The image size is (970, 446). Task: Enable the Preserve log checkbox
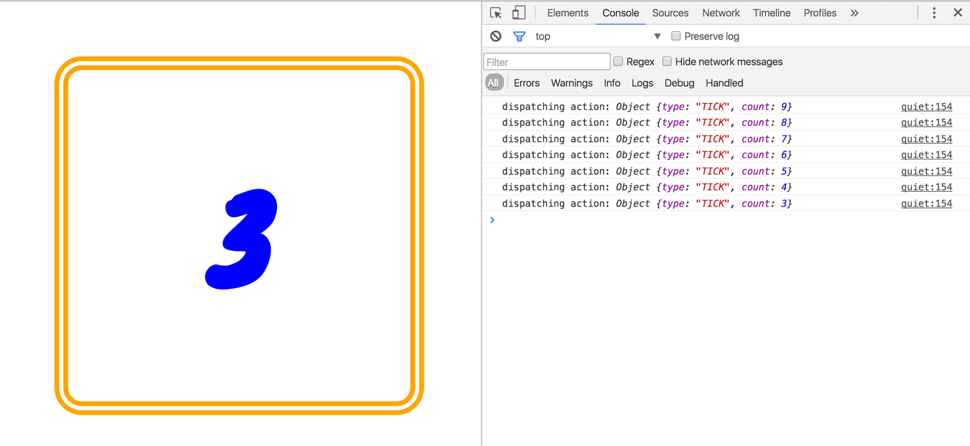676,36
